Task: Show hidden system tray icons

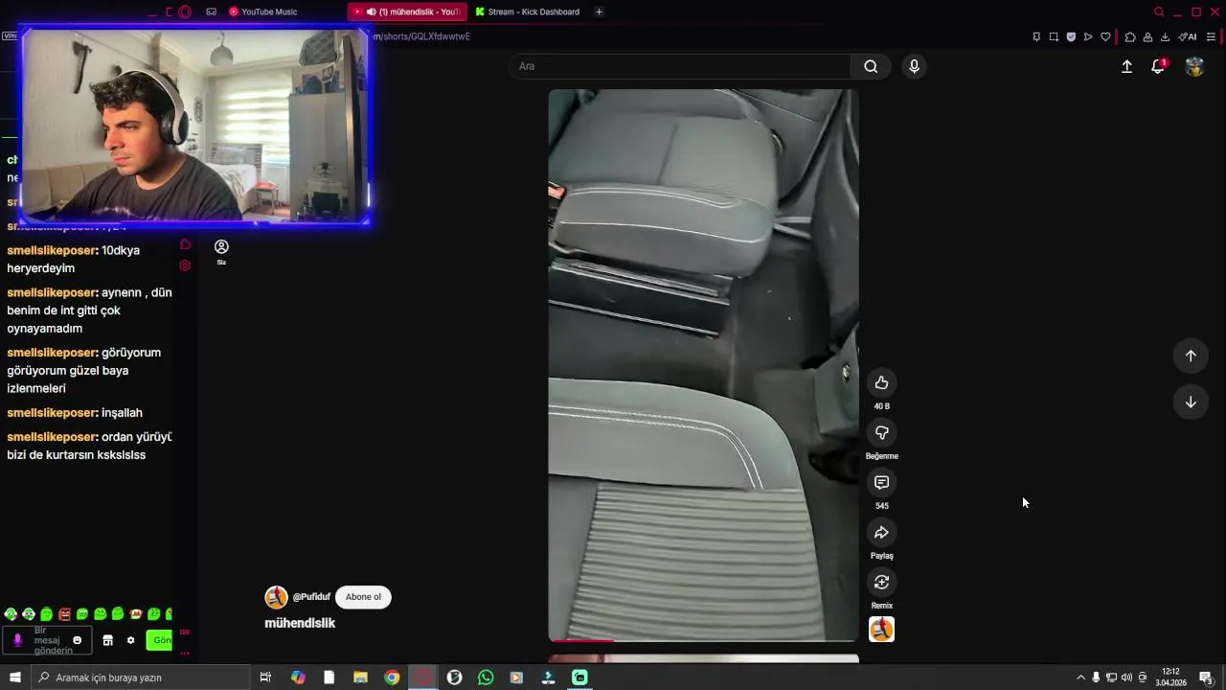Action: click(x=1081, y=678)
